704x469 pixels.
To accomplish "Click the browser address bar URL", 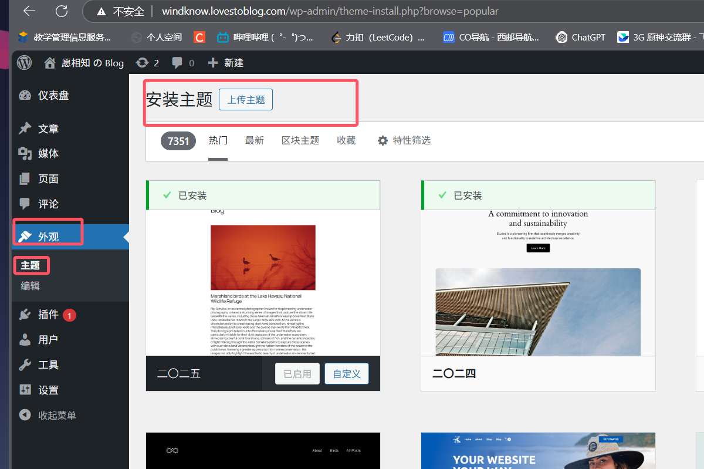I will coord(330,11).
